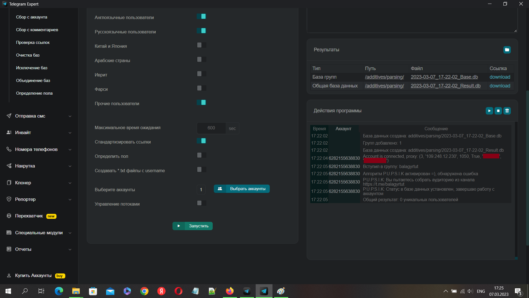529x298 pixels.
Task: Open the results folder icon
Action: [x=507, y=50]
